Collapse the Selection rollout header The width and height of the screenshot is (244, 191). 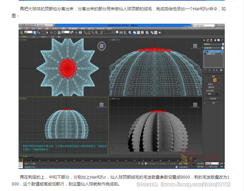point(213,76)
